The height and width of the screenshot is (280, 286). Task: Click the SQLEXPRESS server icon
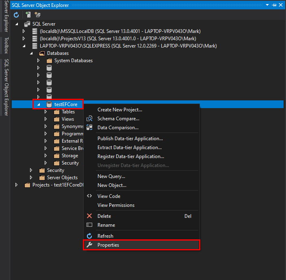35,46
